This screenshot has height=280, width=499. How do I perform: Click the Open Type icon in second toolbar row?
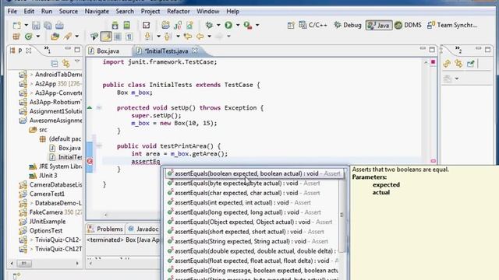(x=55, y=37)
